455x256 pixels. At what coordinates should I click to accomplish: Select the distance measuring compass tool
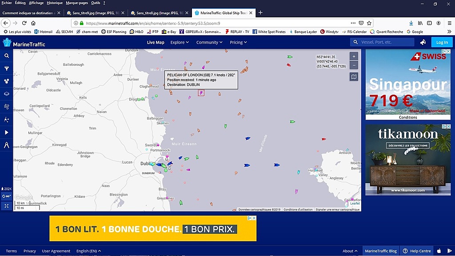(x=6, y=145)
